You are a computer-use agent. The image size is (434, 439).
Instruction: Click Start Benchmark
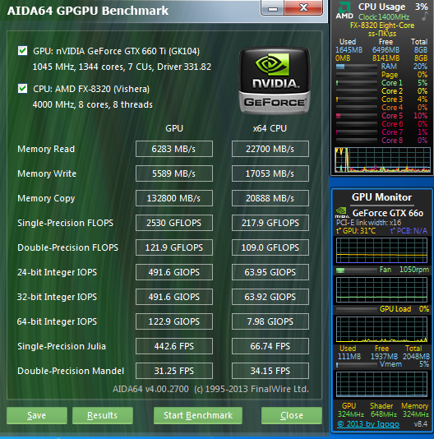tap(198, 415)
